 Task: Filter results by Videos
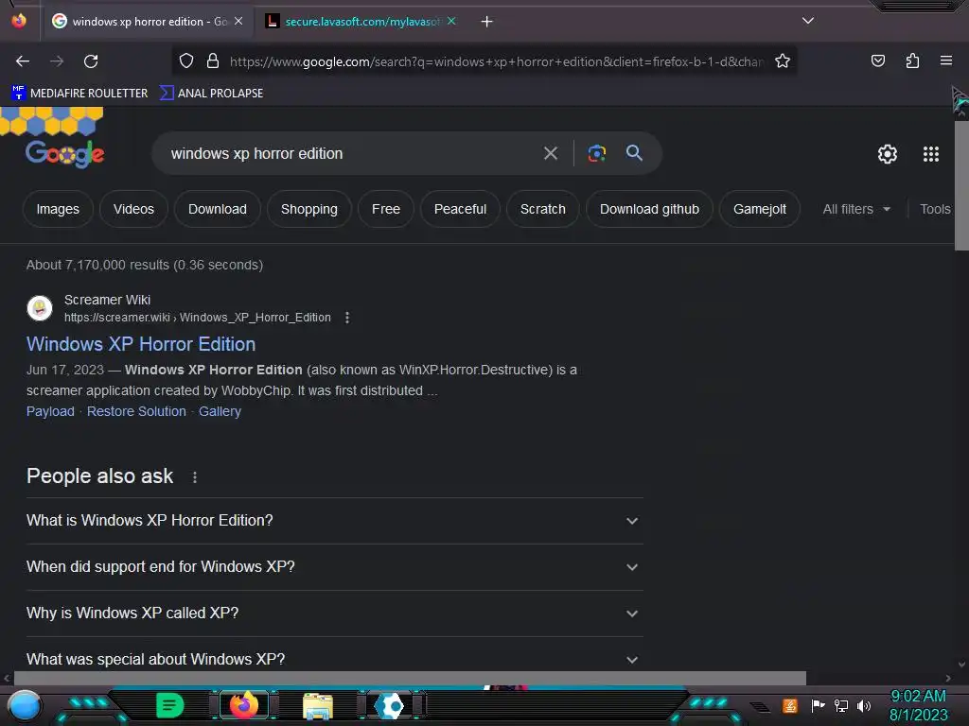pyautogui.click(x=133, y=209)
